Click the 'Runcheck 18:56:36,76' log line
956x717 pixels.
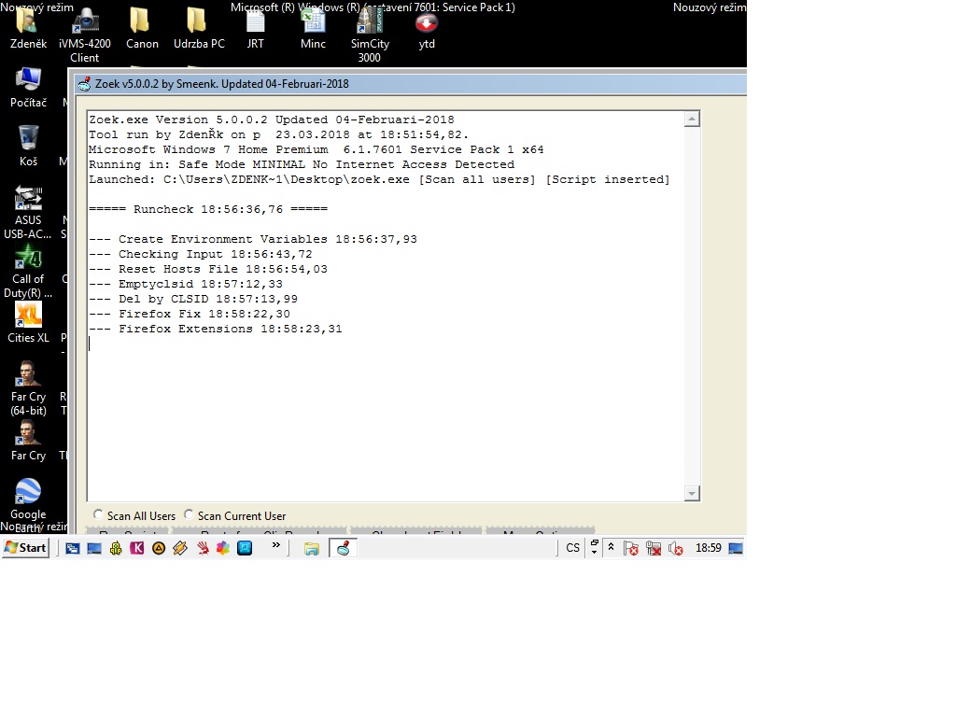[208, 210]
